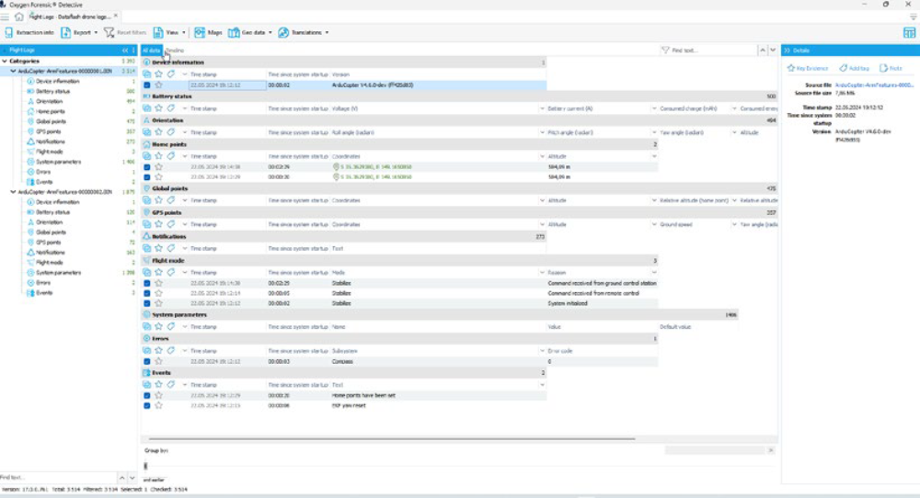Collapse the Flight Logs sidebar with double-arrow icon

tap(125, 50)
